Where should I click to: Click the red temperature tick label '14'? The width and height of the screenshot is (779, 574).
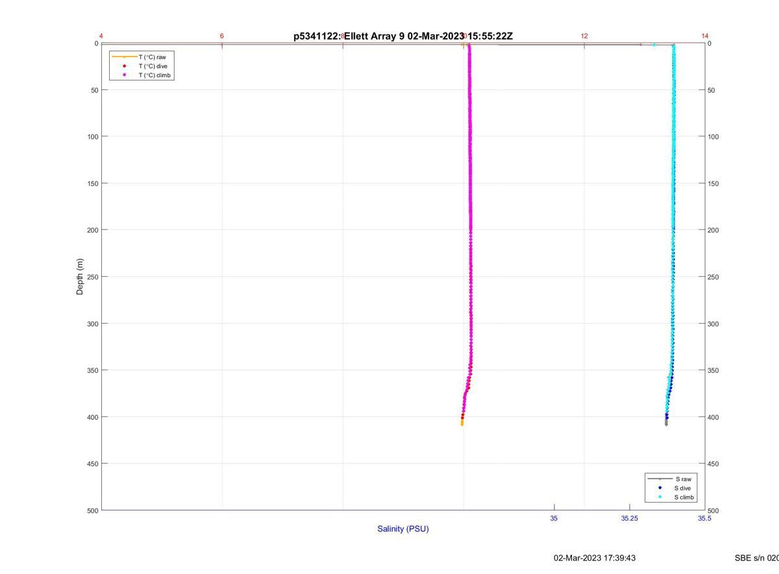(705, 36)
